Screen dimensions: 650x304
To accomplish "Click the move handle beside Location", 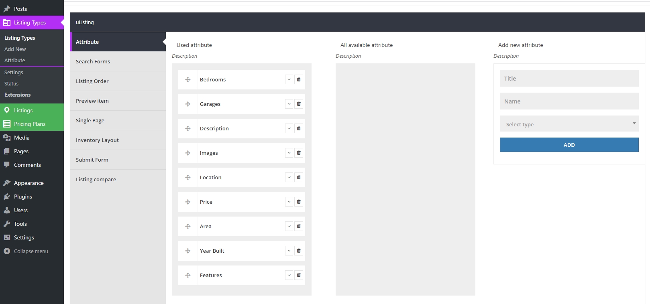I will [x=188, y=177].
